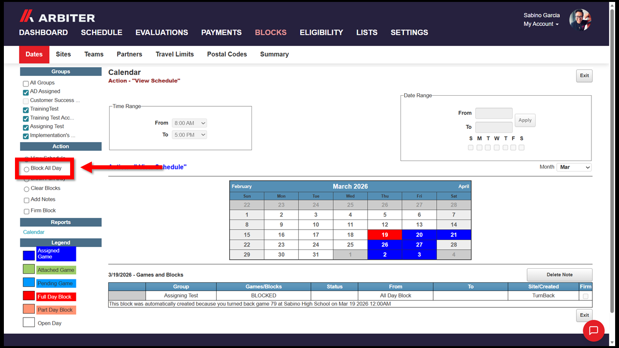
Task: Enable the Firm Block checkbox
Action: 27,211
